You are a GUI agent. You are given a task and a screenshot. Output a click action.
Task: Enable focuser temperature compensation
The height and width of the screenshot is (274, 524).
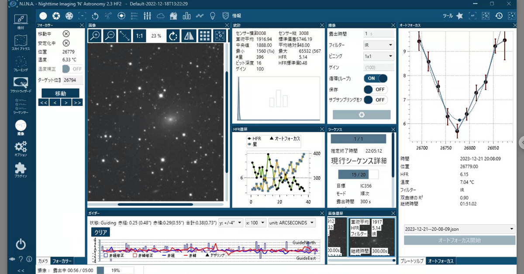[72, 69]
